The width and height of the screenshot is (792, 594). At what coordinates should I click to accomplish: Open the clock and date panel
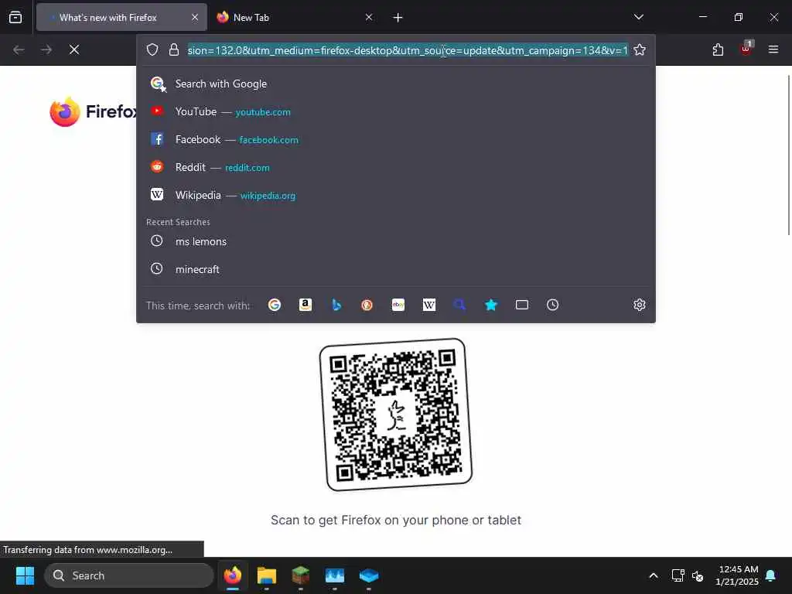[x=737, y=575]
